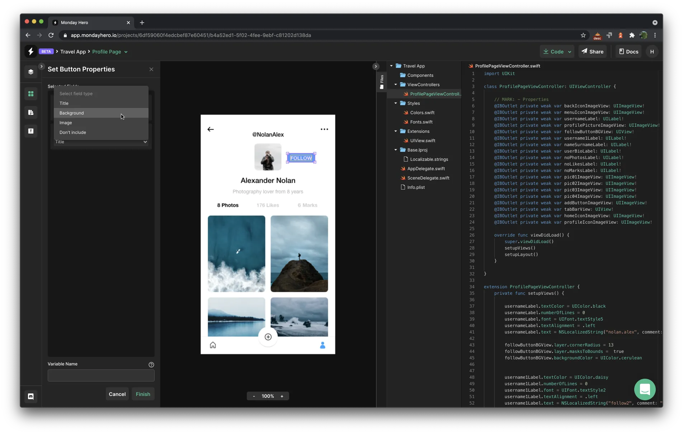Choose Don't include from dropdown list
683x434 pixels.
click(x=101, y=132)
